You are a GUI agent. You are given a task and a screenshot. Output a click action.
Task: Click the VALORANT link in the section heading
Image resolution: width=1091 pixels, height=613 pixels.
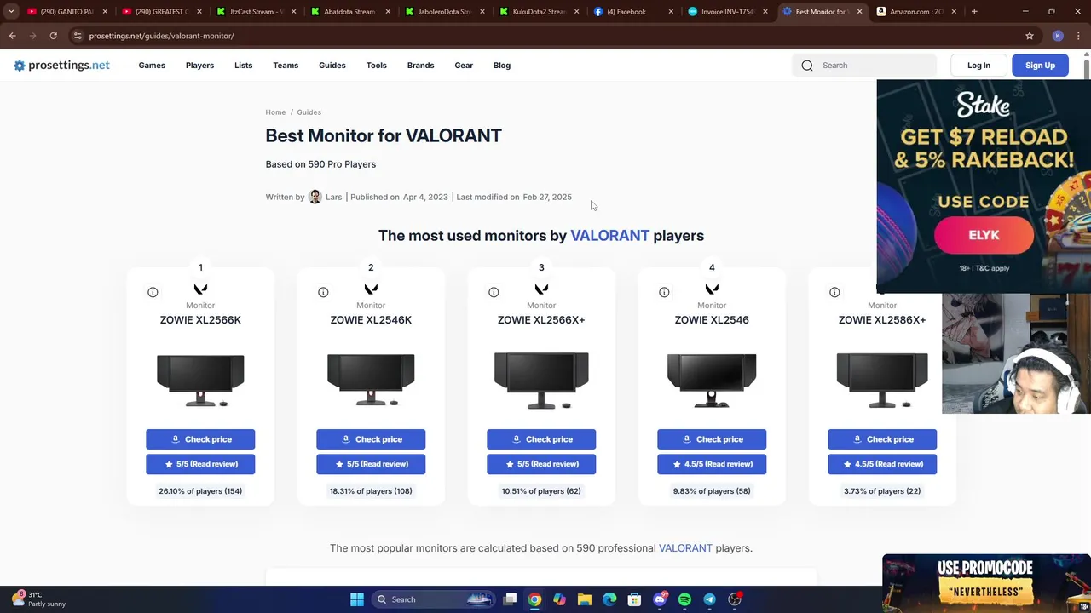tap(609, 236)
